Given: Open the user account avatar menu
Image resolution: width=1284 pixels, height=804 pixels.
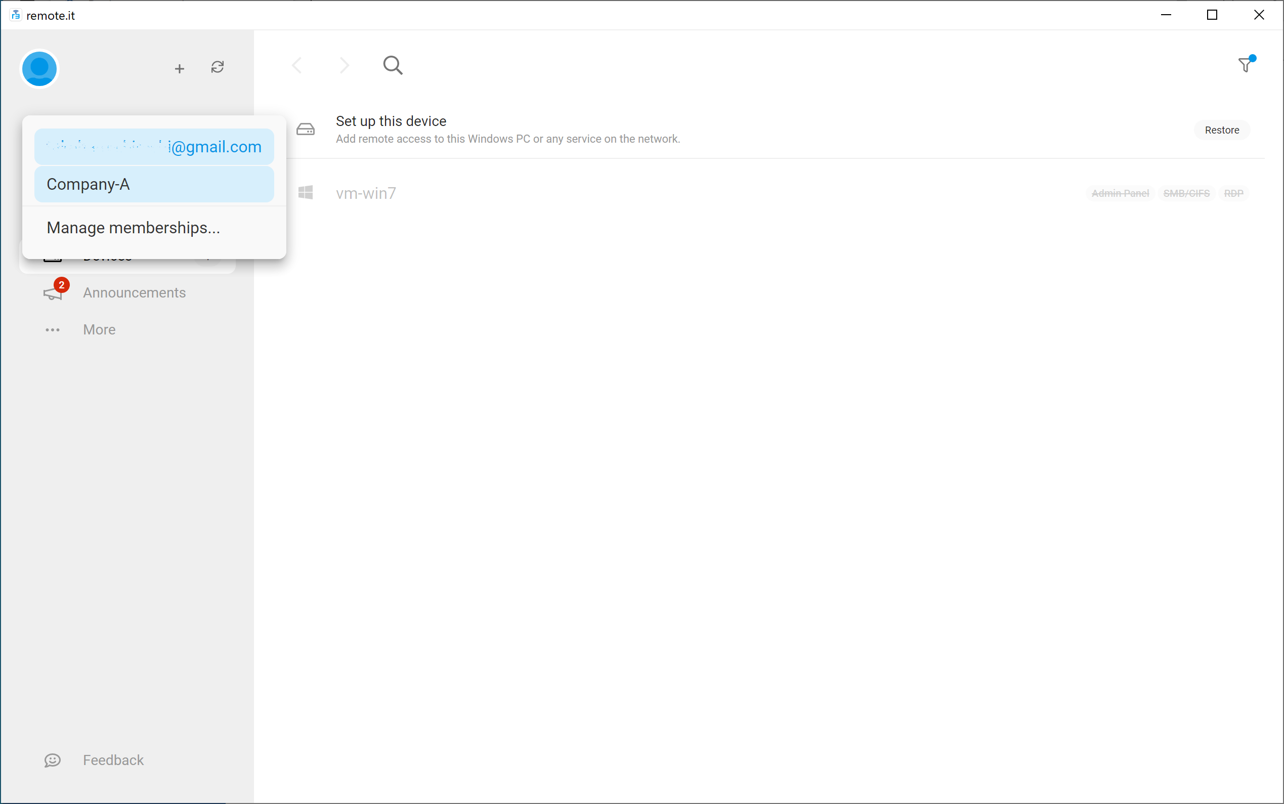Looking at the screenshot, I should point(39,69).
